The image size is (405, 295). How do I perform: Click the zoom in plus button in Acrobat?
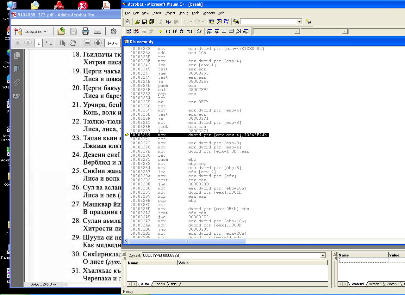tap(98, 43)
